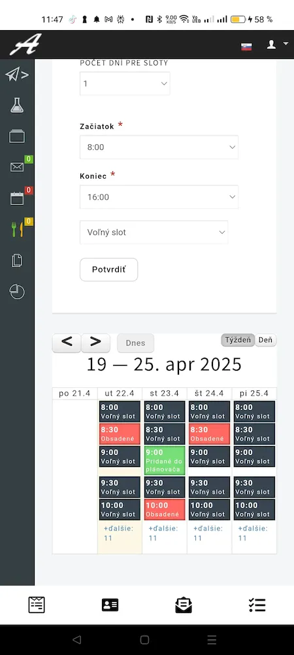Image resolution: width=294 pixels, height=655 pixels.
Task: Select green 9:00 Pridané do plánovača slot
Action: pyautogui.click(x=165, y=460)
